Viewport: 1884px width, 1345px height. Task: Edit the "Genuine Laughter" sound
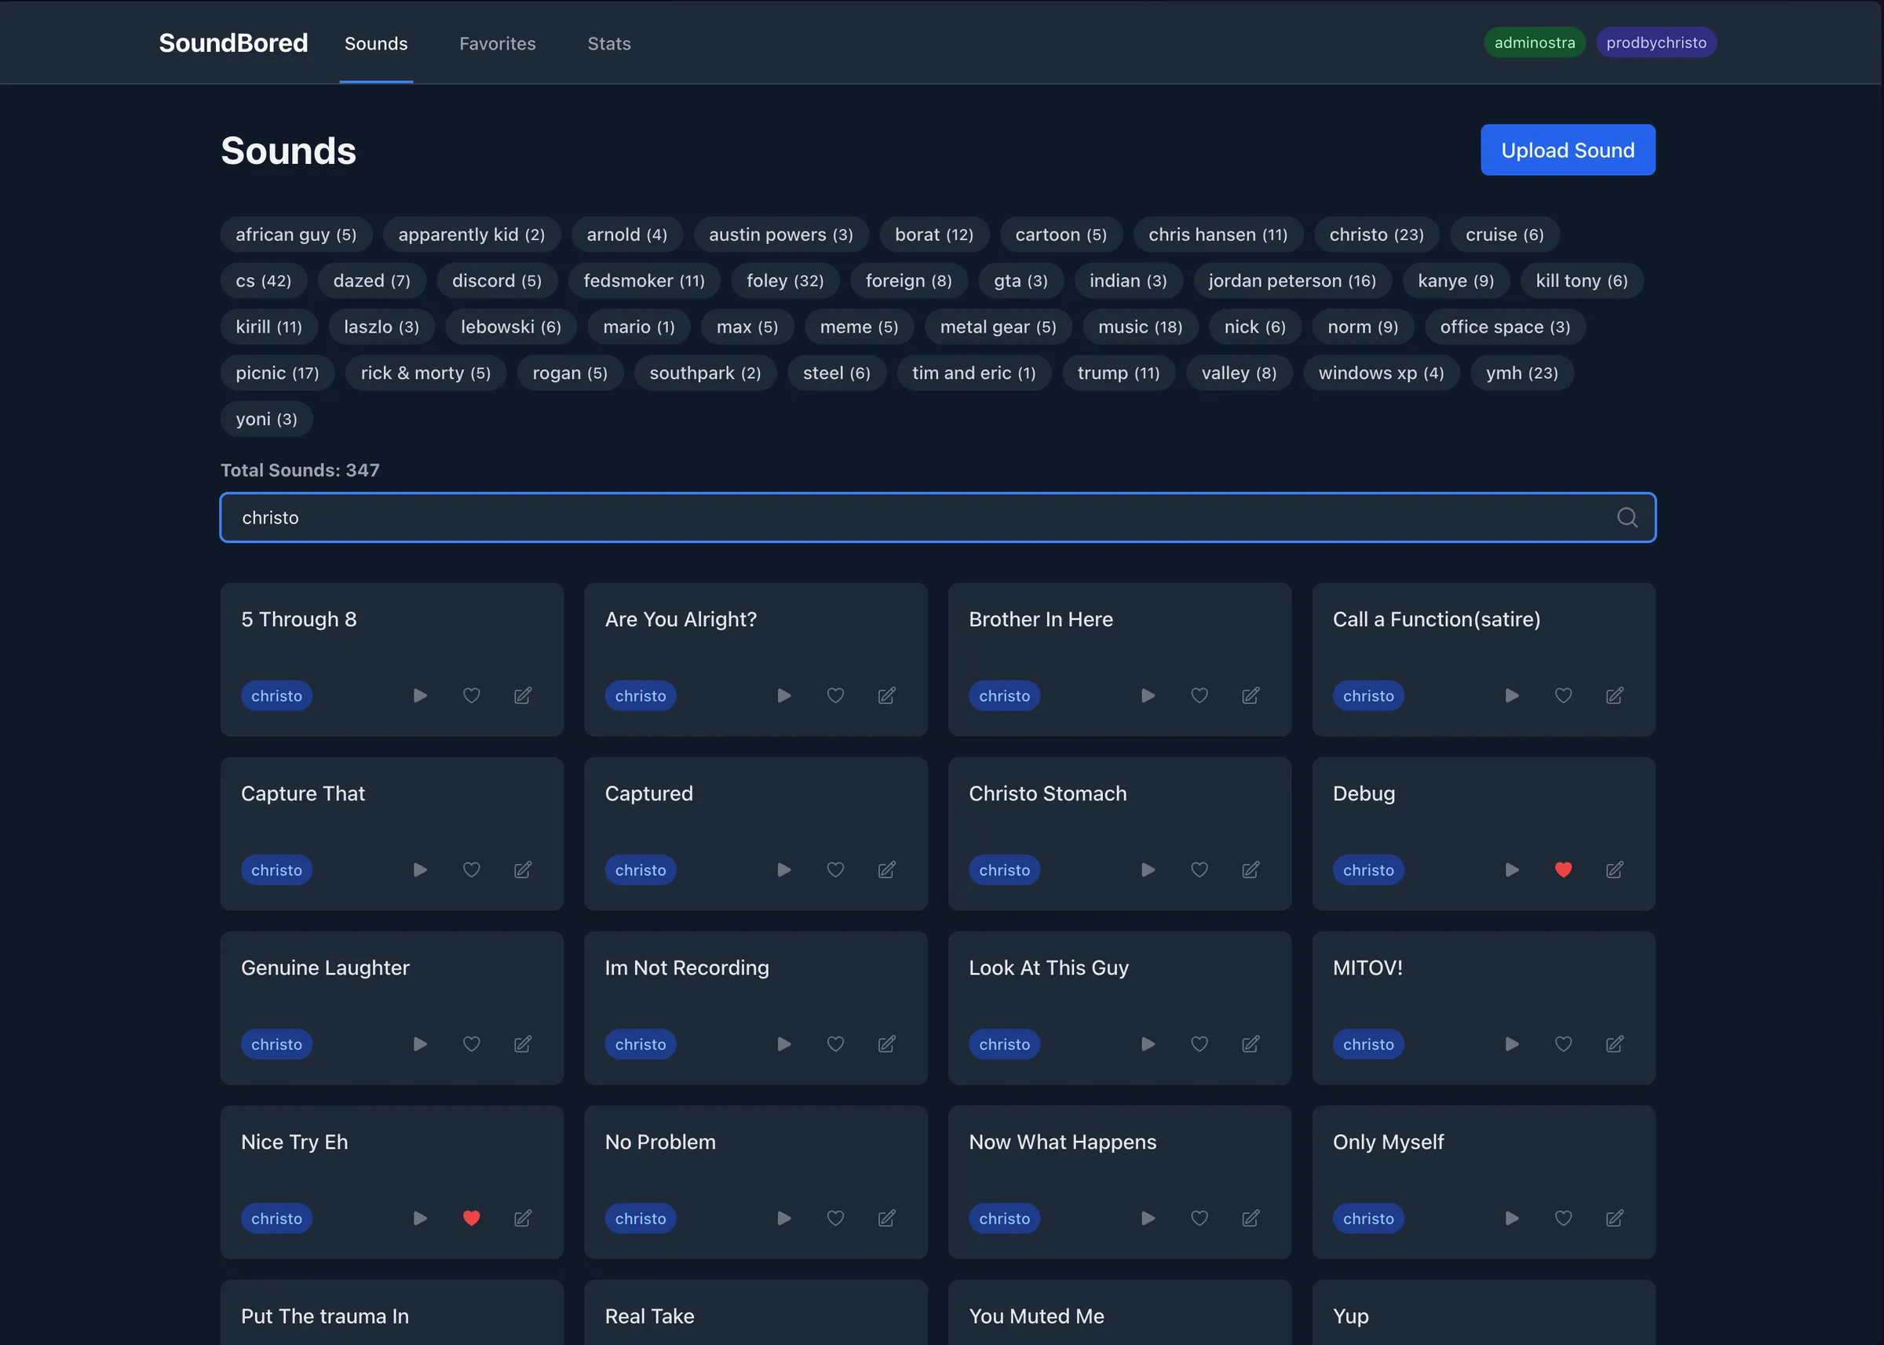coord(523,1044)
